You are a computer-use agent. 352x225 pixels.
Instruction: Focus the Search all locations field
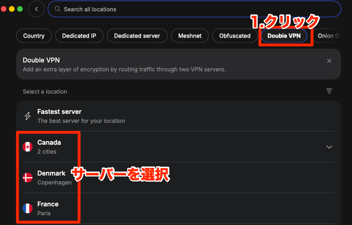[194, 9]
